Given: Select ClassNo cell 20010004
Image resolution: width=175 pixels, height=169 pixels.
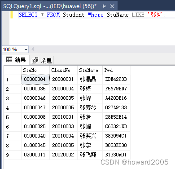Looking at the screenshot, I should [x=63, y=136].
